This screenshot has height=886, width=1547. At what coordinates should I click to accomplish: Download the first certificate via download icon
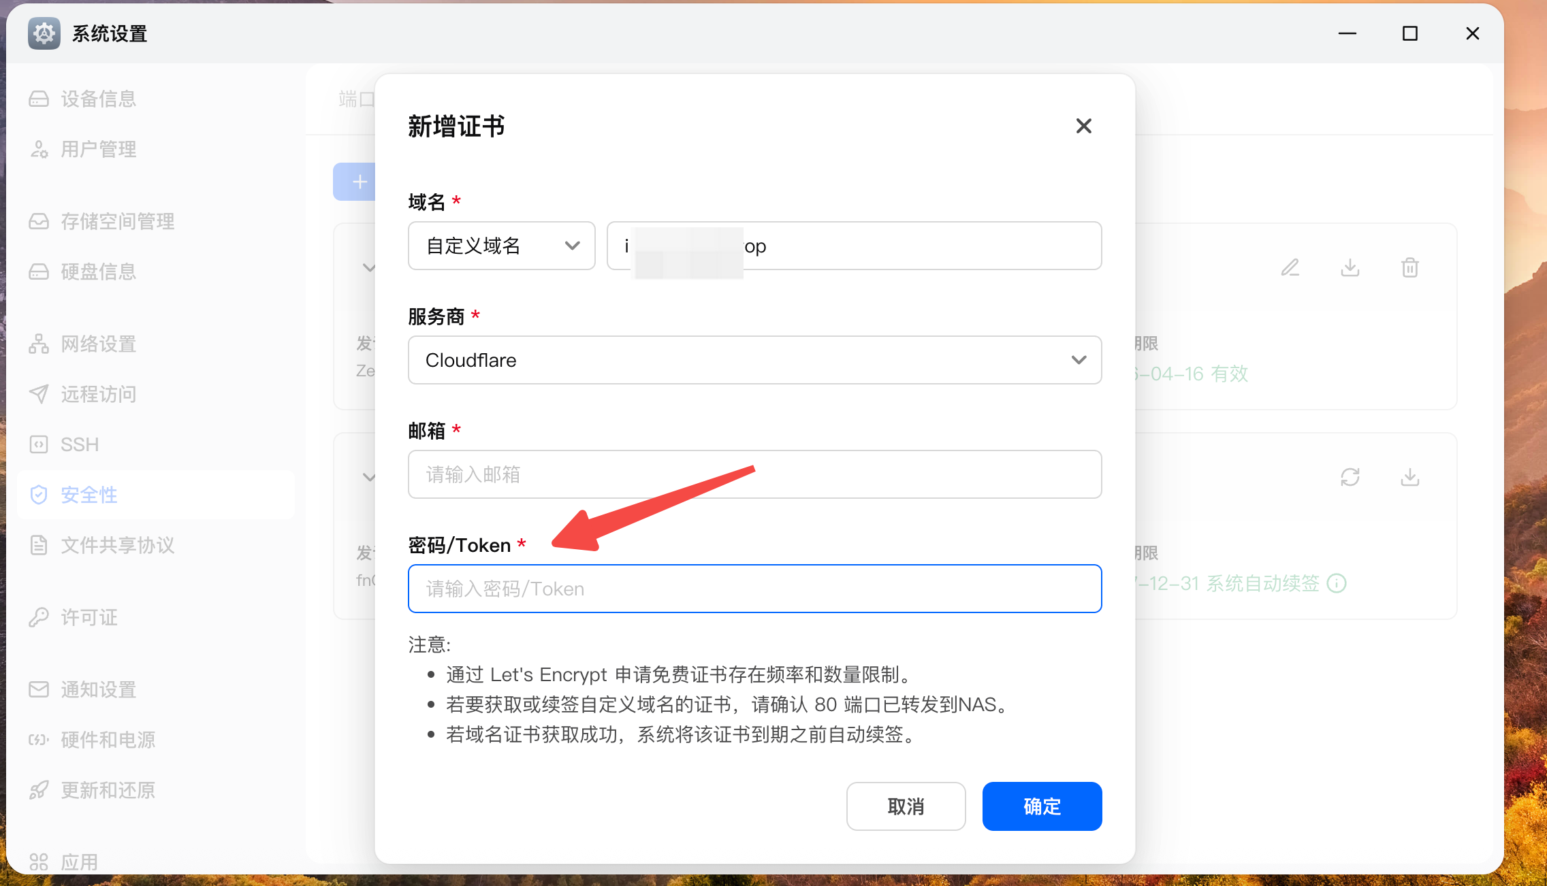1350,267
